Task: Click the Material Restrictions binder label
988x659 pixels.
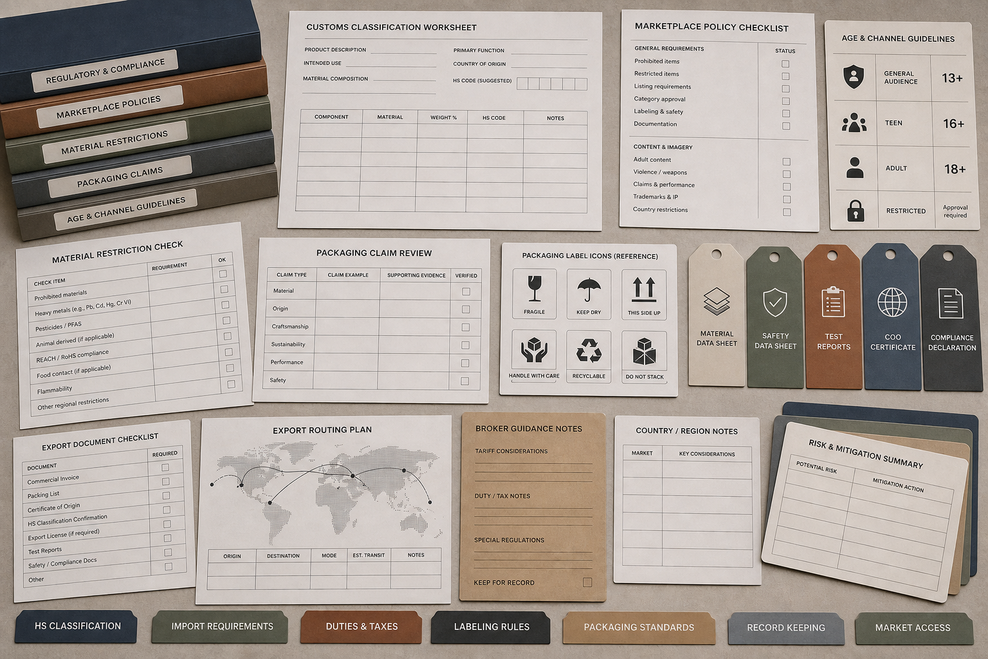Action: pyautogui.click(x=114, y=142)
